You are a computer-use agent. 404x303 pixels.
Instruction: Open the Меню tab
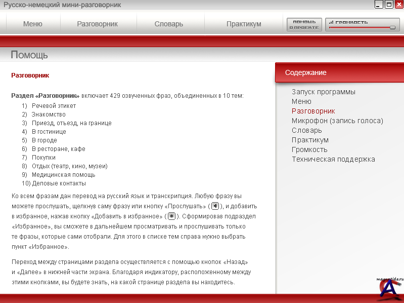(33, 24)
